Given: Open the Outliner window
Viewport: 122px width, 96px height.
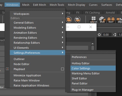Looking at the screenshot, I should coord(38,59).
